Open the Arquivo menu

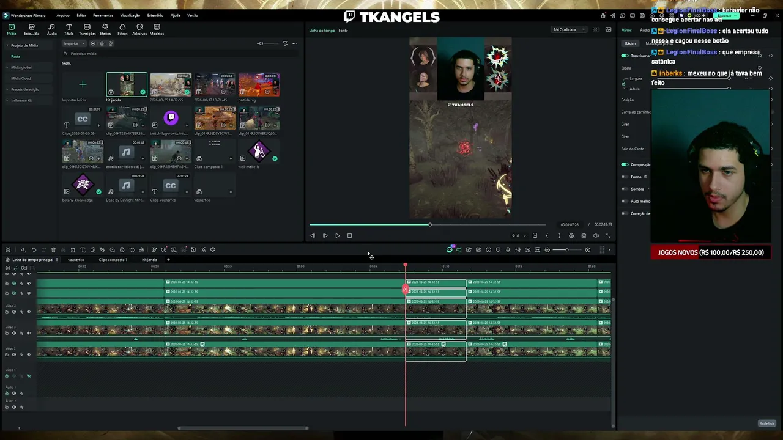tap(62, 15)
